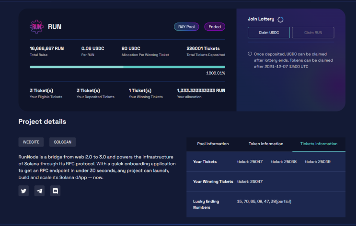Screen dimensions: 356x226
Task: Click the RUN project title text
Action: click(55, 27)
